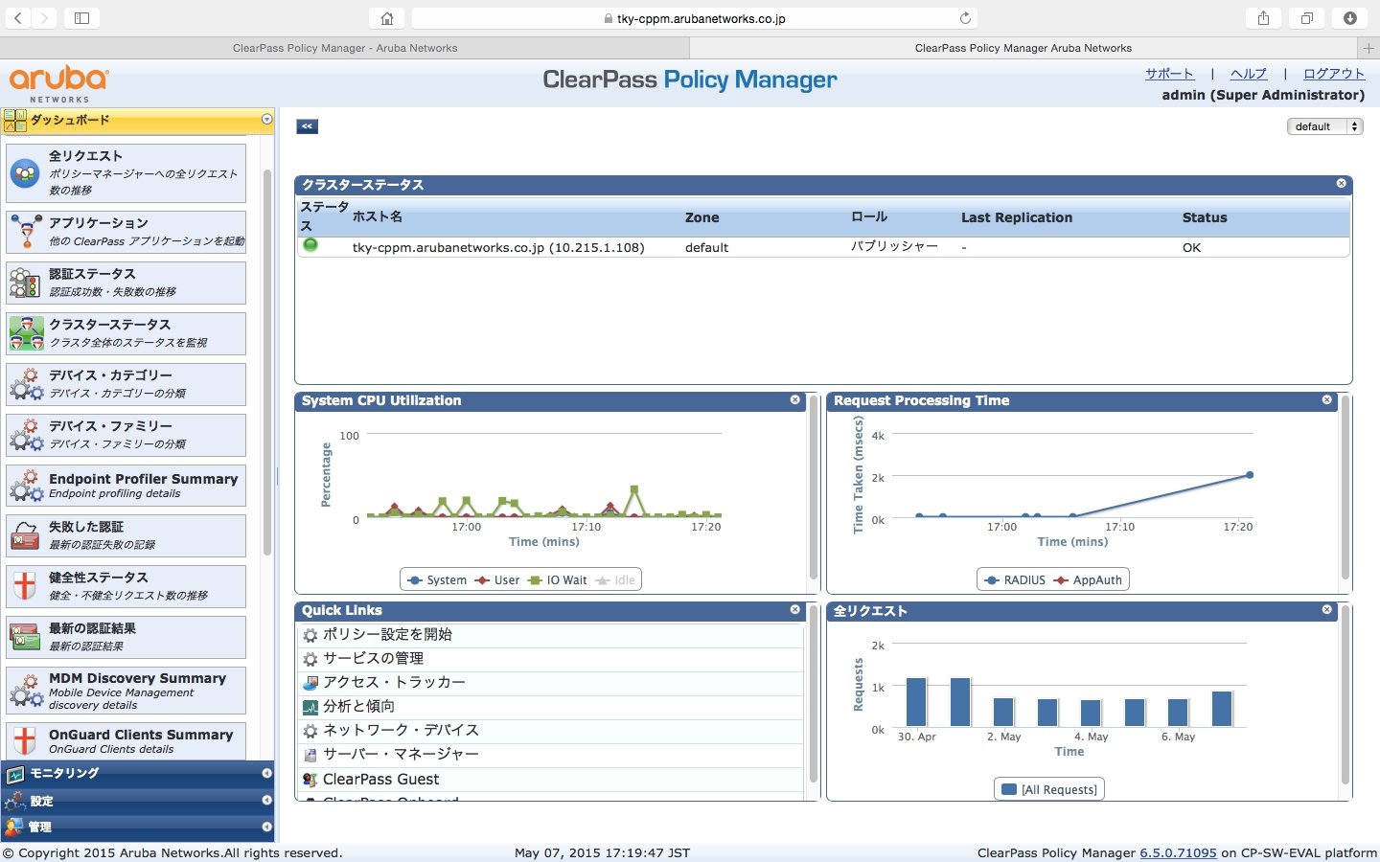Go back in Safari history
This screenshot has width=1380, height=862.
tap(18, 18)
